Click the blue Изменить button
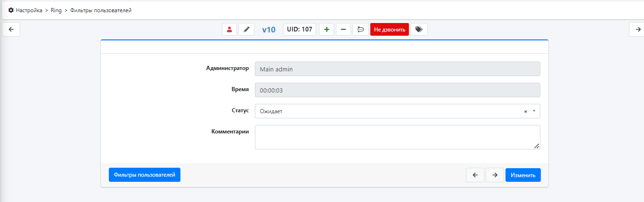 (523, 175)
